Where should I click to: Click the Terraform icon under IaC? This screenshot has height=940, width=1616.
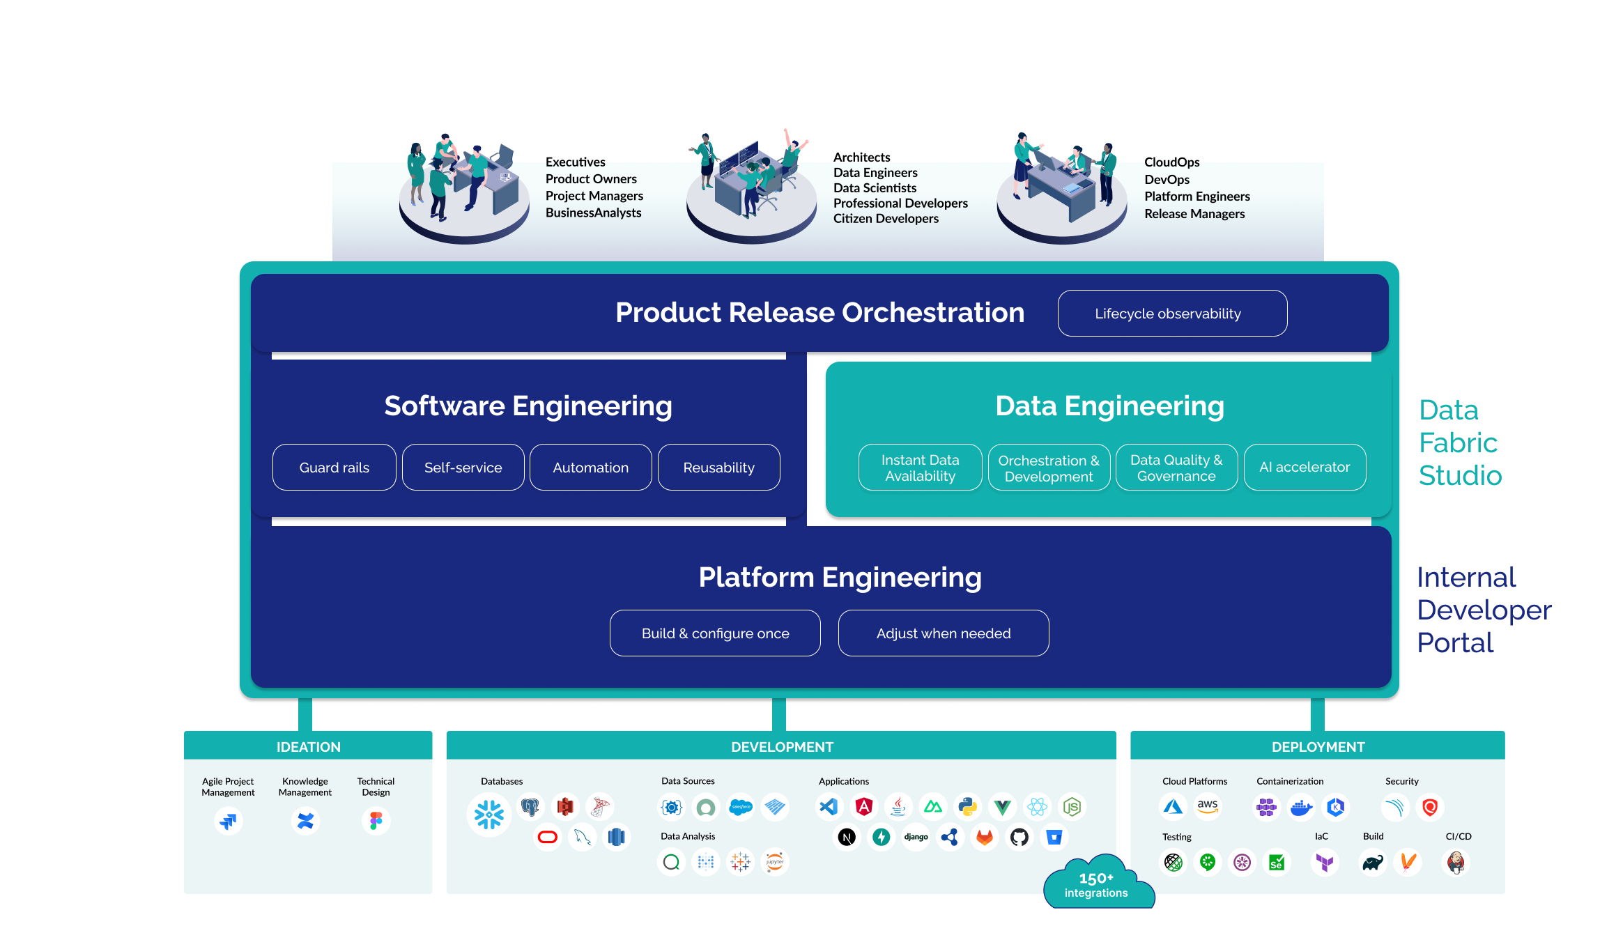pyautogui.click(x=1325, y=861)
